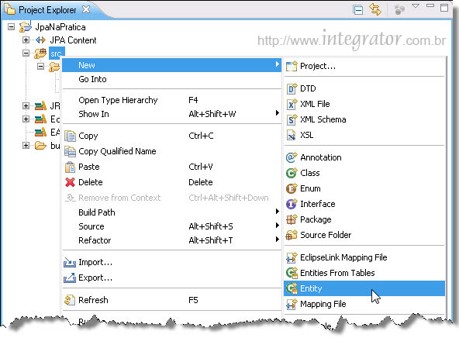Collapse the package node under src
Image resolution: width=459 pixels, height=338 pixels.
pyautogui.click(x=40, y=67)
